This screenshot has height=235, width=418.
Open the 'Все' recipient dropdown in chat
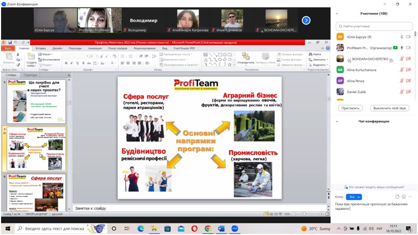(x=354, y=197)
